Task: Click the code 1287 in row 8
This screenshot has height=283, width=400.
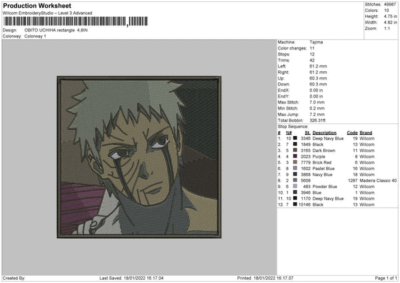Action: (353, 181)
